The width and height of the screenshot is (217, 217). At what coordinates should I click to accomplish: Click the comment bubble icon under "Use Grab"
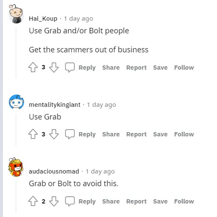click(70, 134)
